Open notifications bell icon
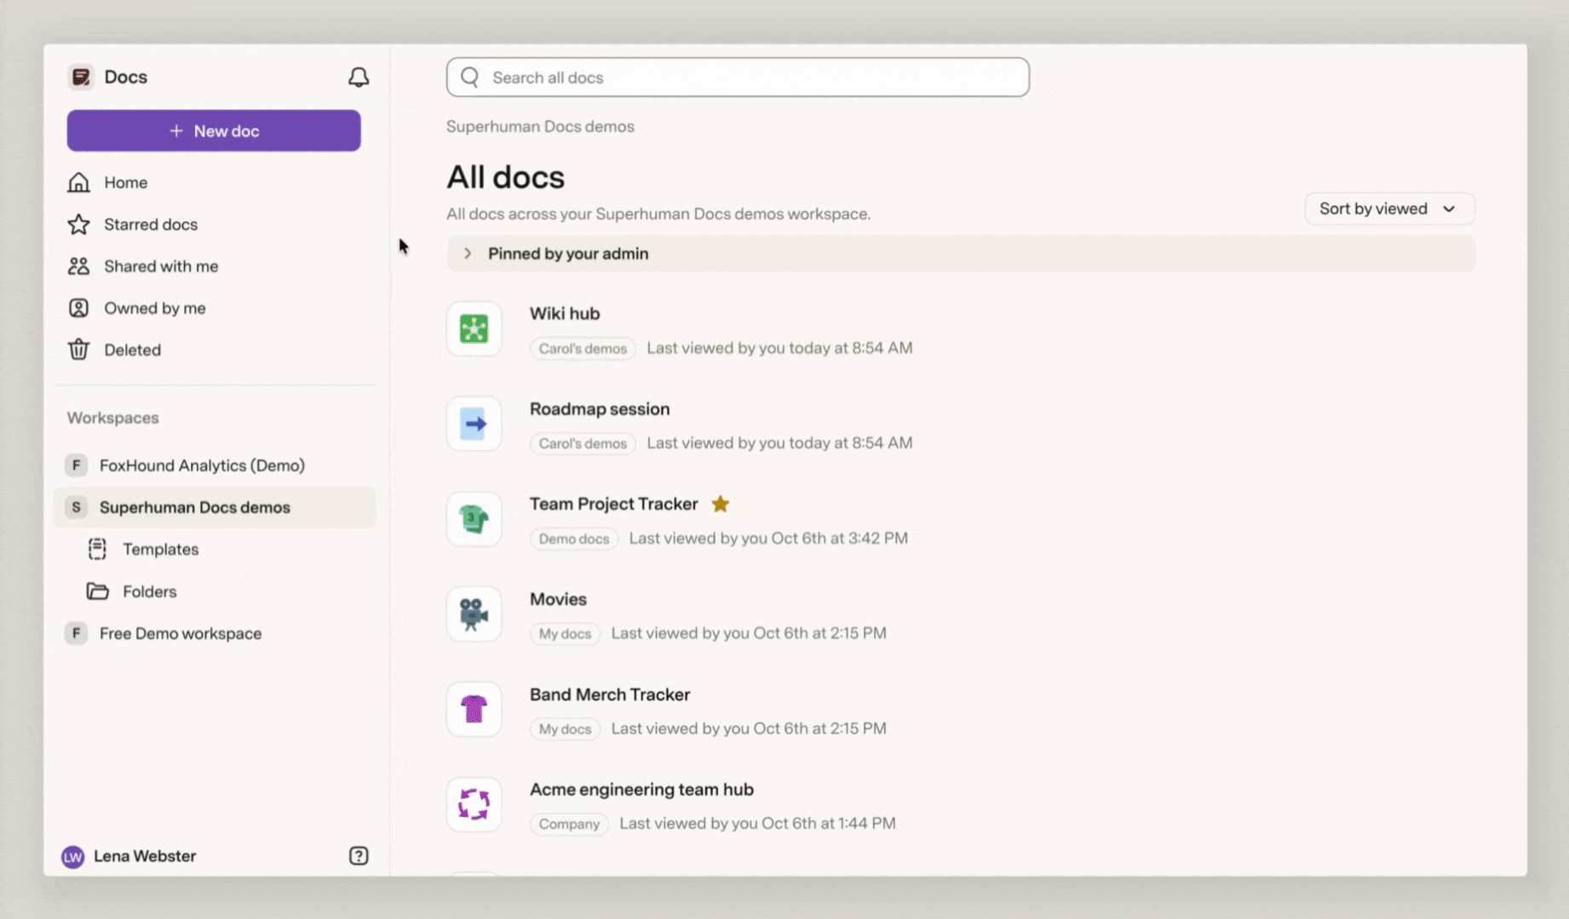1569x919 pixels. pos(359,77)
